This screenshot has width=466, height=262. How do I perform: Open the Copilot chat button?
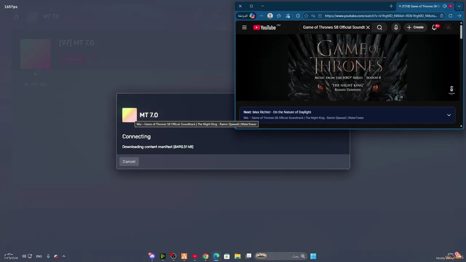click(247, 16)
